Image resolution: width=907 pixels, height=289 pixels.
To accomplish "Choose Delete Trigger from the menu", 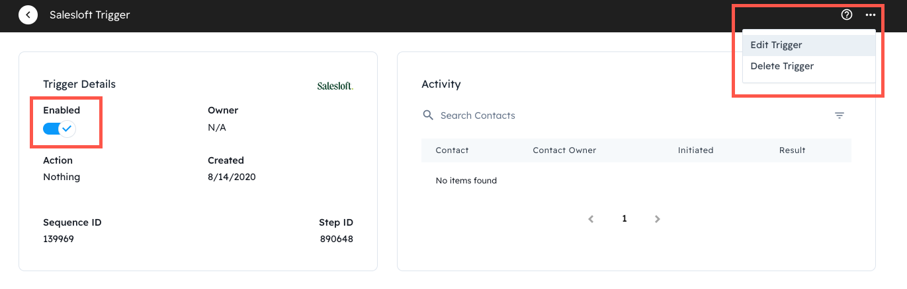I will (782, 66).
